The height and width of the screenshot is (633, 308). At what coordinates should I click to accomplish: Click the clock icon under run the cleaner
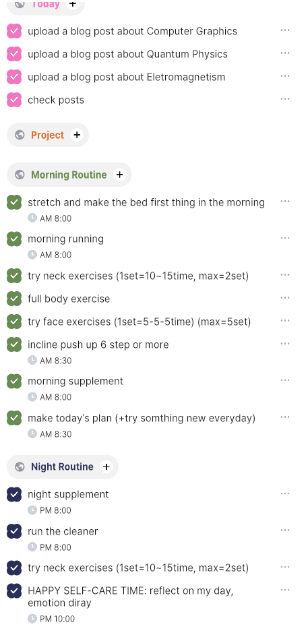pyautogui.click(x=32, y=547)
